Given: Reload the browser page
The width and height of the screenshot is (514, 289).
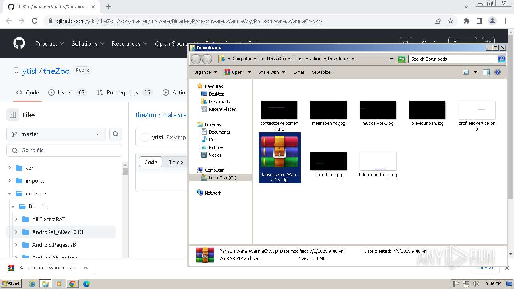Looking at the screenshot, I should [x=35, y=21].
